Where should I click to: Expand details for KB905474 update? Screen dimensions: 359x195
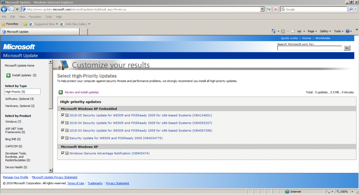(x=67, y=153)
